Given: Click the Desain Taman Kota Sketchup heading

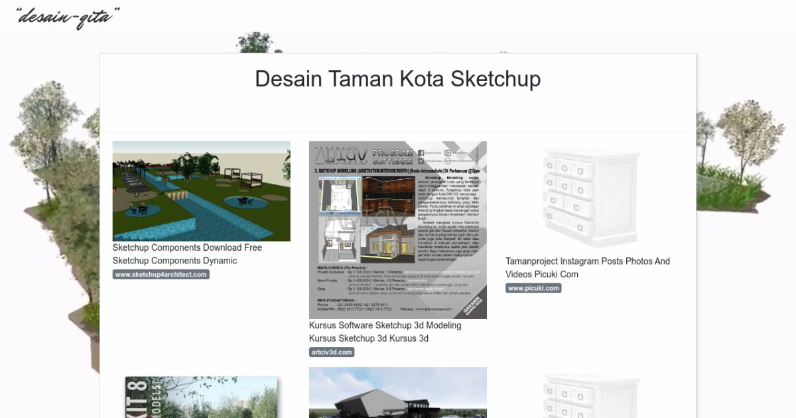Looking at the screenshot, I should [397, 79].
